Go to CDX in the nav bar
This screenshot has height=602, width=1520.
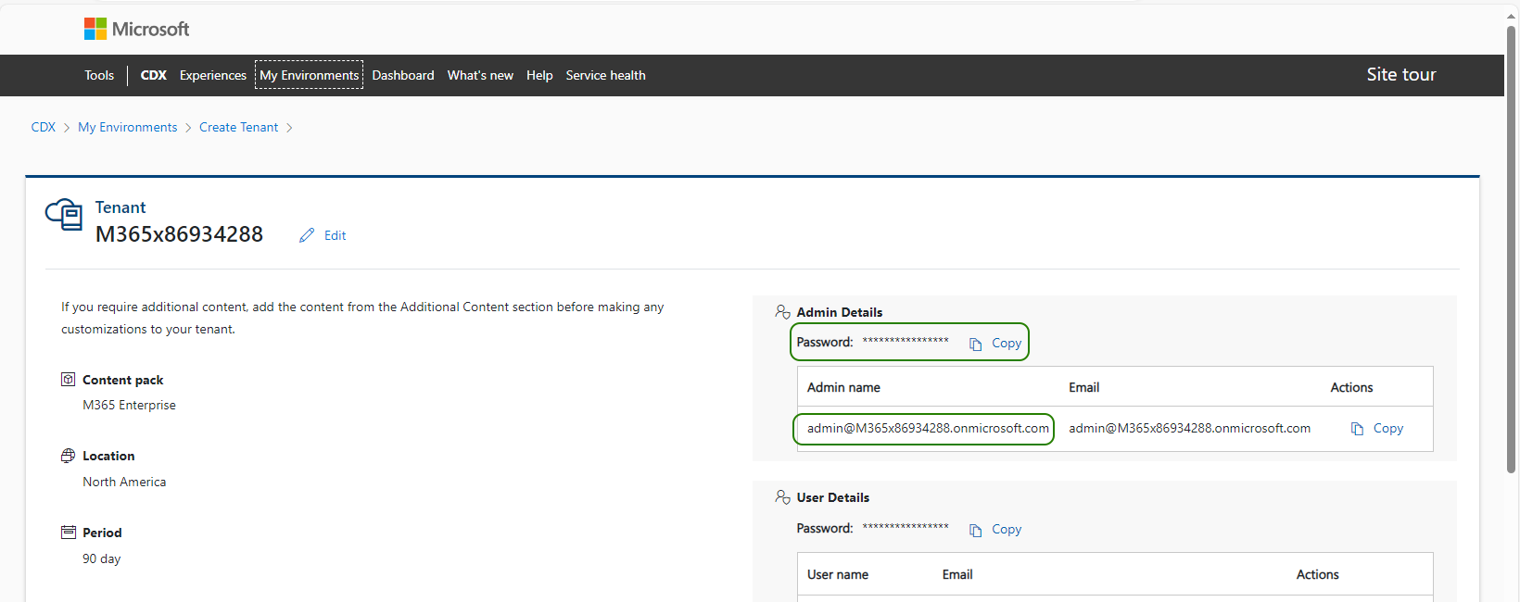tap(153, 75)
